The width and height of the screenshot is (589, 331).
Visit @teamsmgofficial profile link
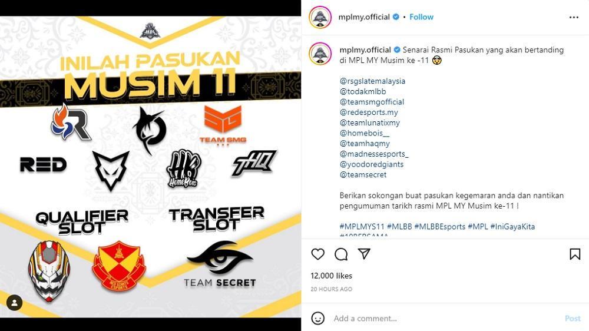372,102
